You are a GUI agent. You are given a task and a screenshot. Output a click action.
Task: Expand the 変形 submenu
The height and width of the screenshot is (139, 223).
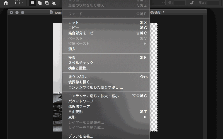(x=106, y=117)
